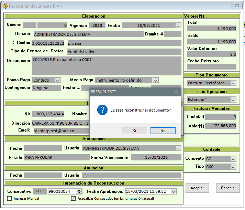Click the Sí button in the dialog

(x=134, y=131)
